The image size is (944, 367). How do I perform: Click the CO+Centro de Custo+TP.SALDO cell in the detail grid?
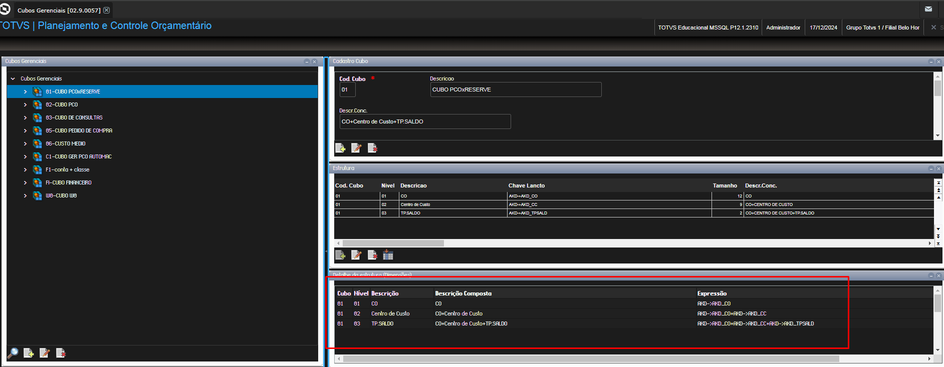pos(471,323)
